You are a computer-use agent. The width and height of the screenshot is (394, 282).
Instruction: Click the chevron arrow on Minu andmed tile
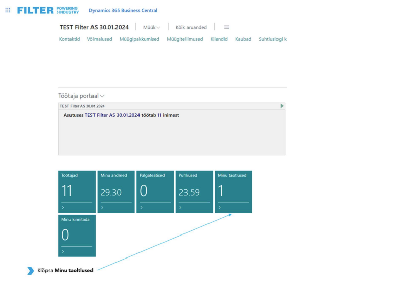point(102,208)
